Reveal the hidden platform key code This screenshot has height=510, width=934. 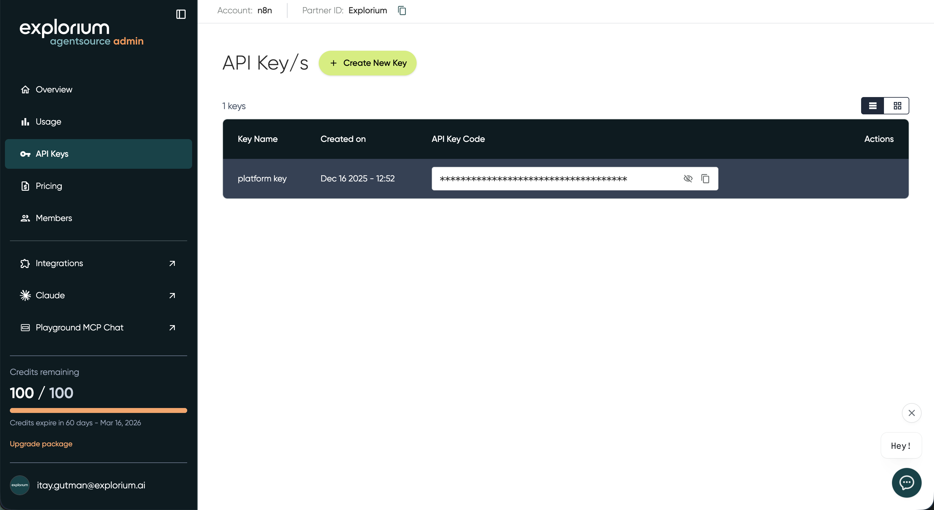pos(688,178)
